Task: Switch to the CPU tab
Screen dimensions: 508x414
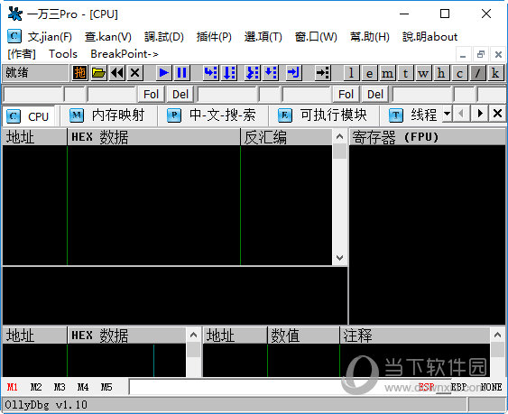Action: (x=29, y=115)
